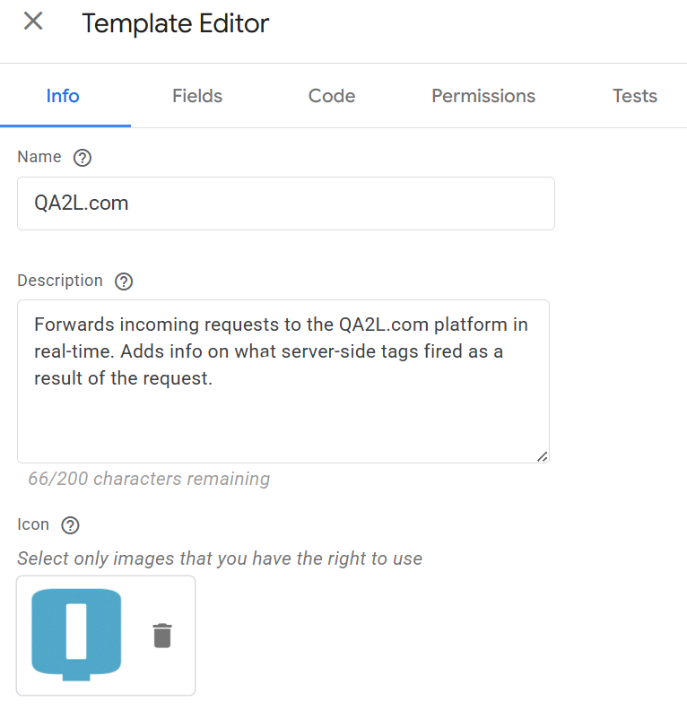Go to the Code tab
The width and height of the screenshot is (687, 710).
(x=332, y=96)
